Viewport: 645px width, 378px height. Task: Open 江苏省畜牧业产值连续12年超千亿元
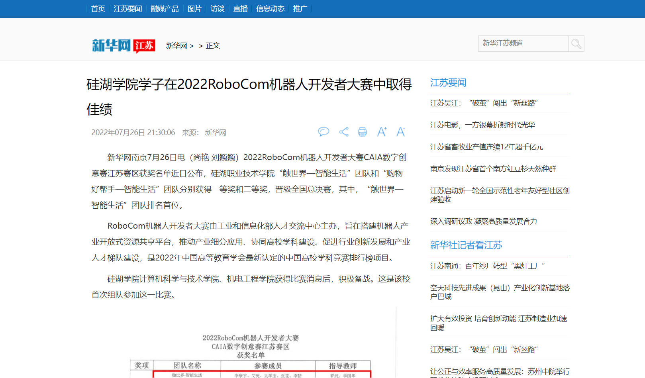click(x=487, y=147)
